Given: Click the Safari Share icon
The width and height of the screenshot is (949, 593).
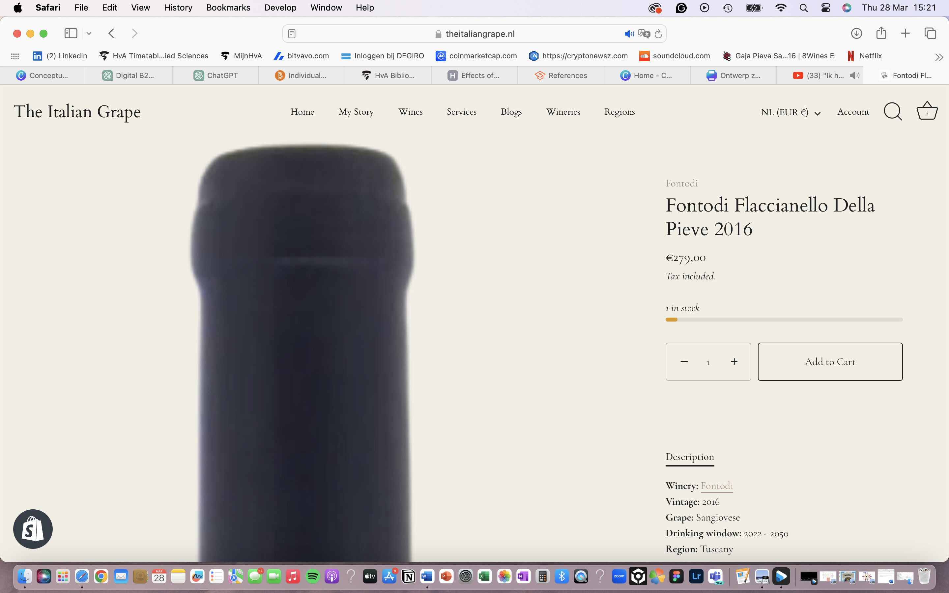Looking at the screenshot, I should pos(881,33).
